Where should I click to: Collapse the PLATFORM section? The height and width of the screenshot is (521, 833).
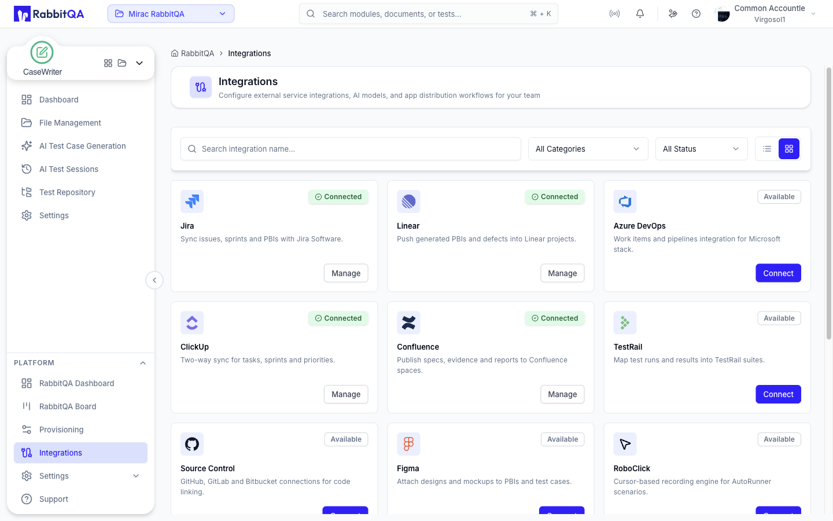[x=143, y=363]
